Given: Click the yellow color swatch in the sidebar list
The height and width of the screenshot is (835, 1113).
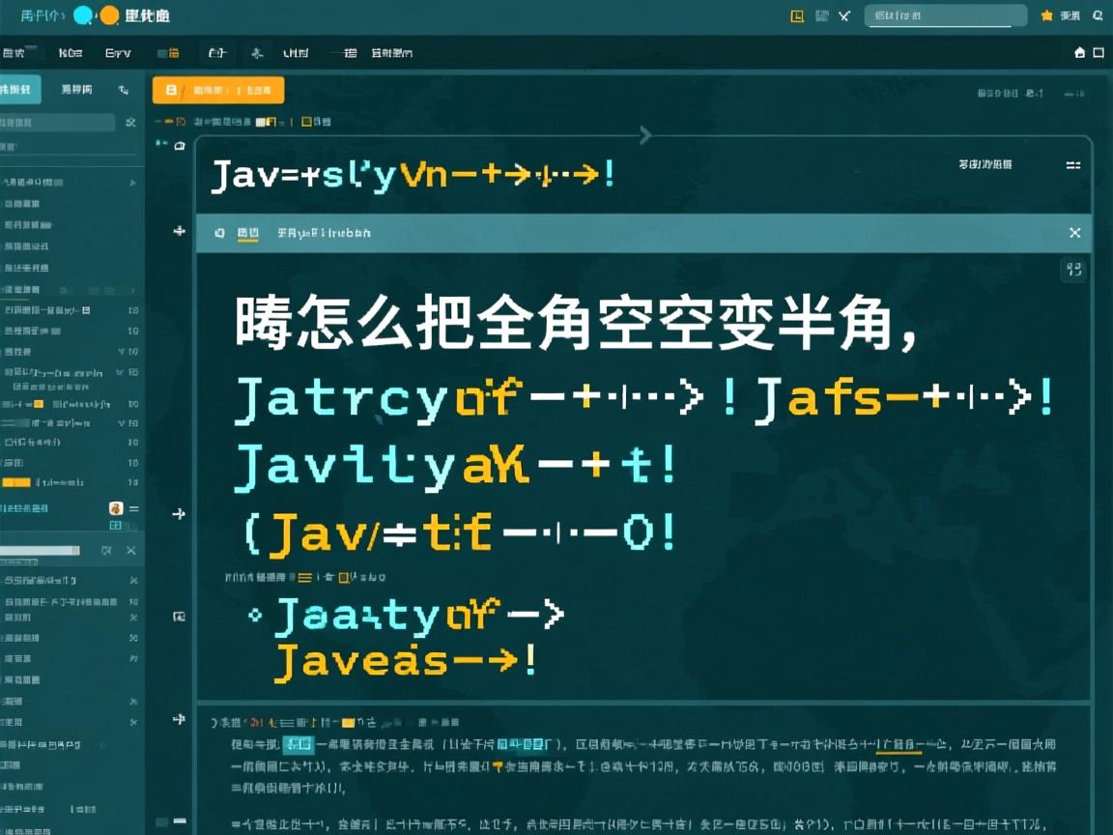Looking at the screenshot, I should coord(38,404).
